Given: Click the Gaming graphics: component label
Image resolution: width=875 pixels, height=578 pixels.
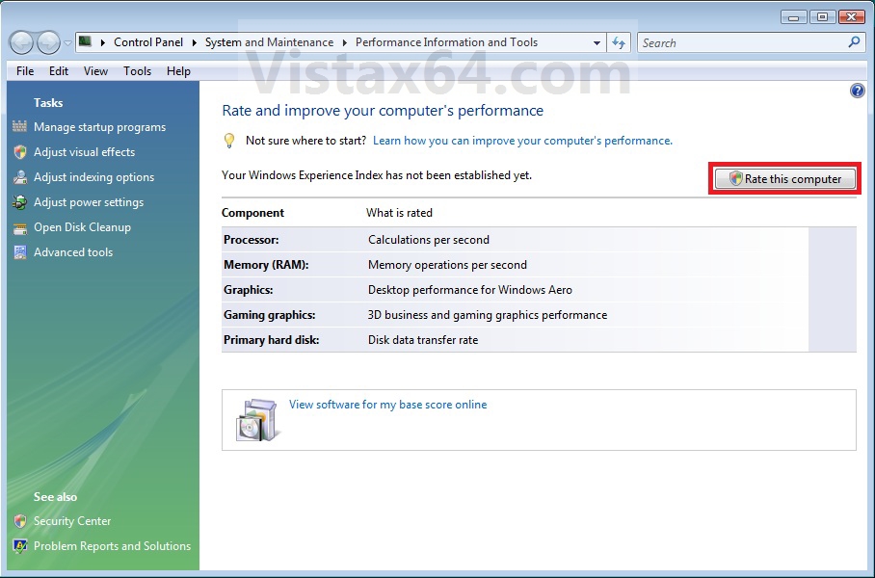Looking at the screenshot, I should click(270, 315).
